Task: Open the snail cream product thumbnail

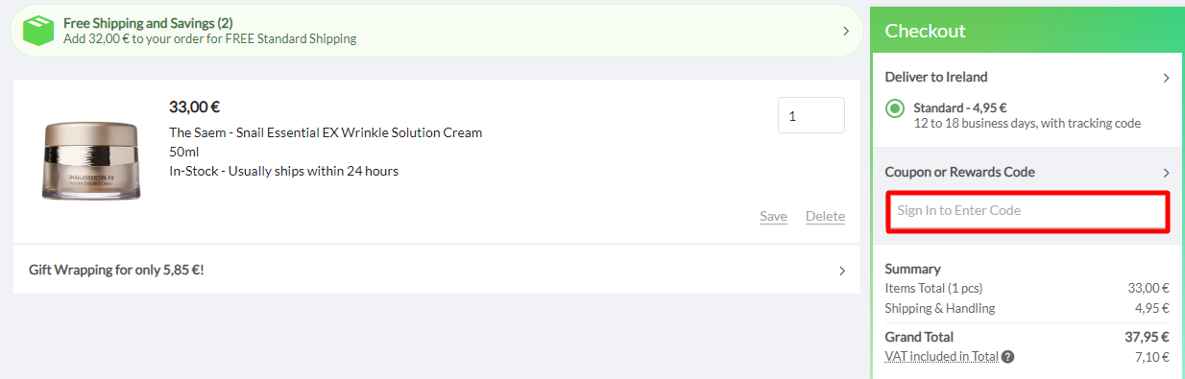Action: tap(90, 160)
